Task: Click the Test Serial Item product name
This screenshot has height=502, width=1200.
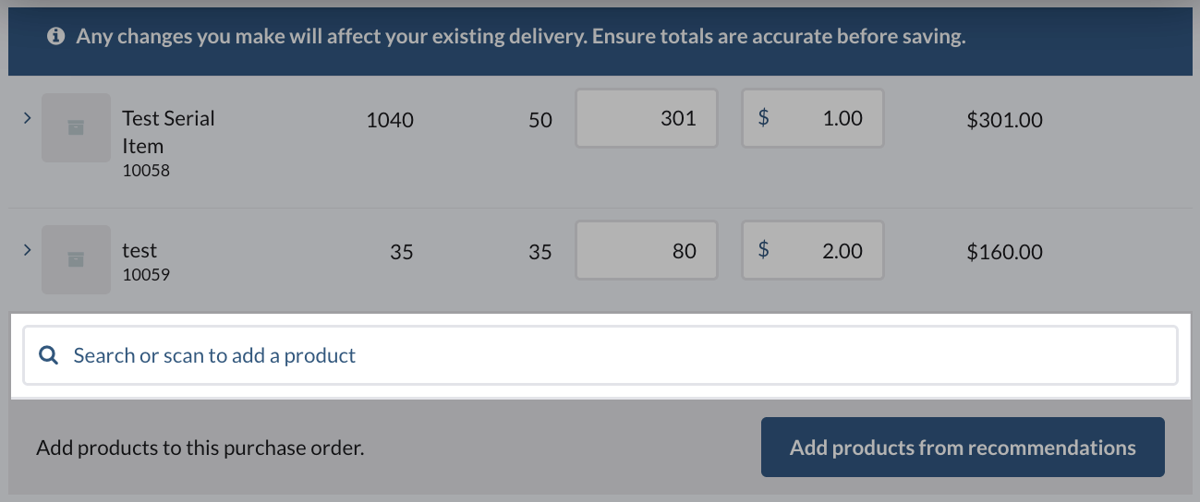Action: pos(167,132)
